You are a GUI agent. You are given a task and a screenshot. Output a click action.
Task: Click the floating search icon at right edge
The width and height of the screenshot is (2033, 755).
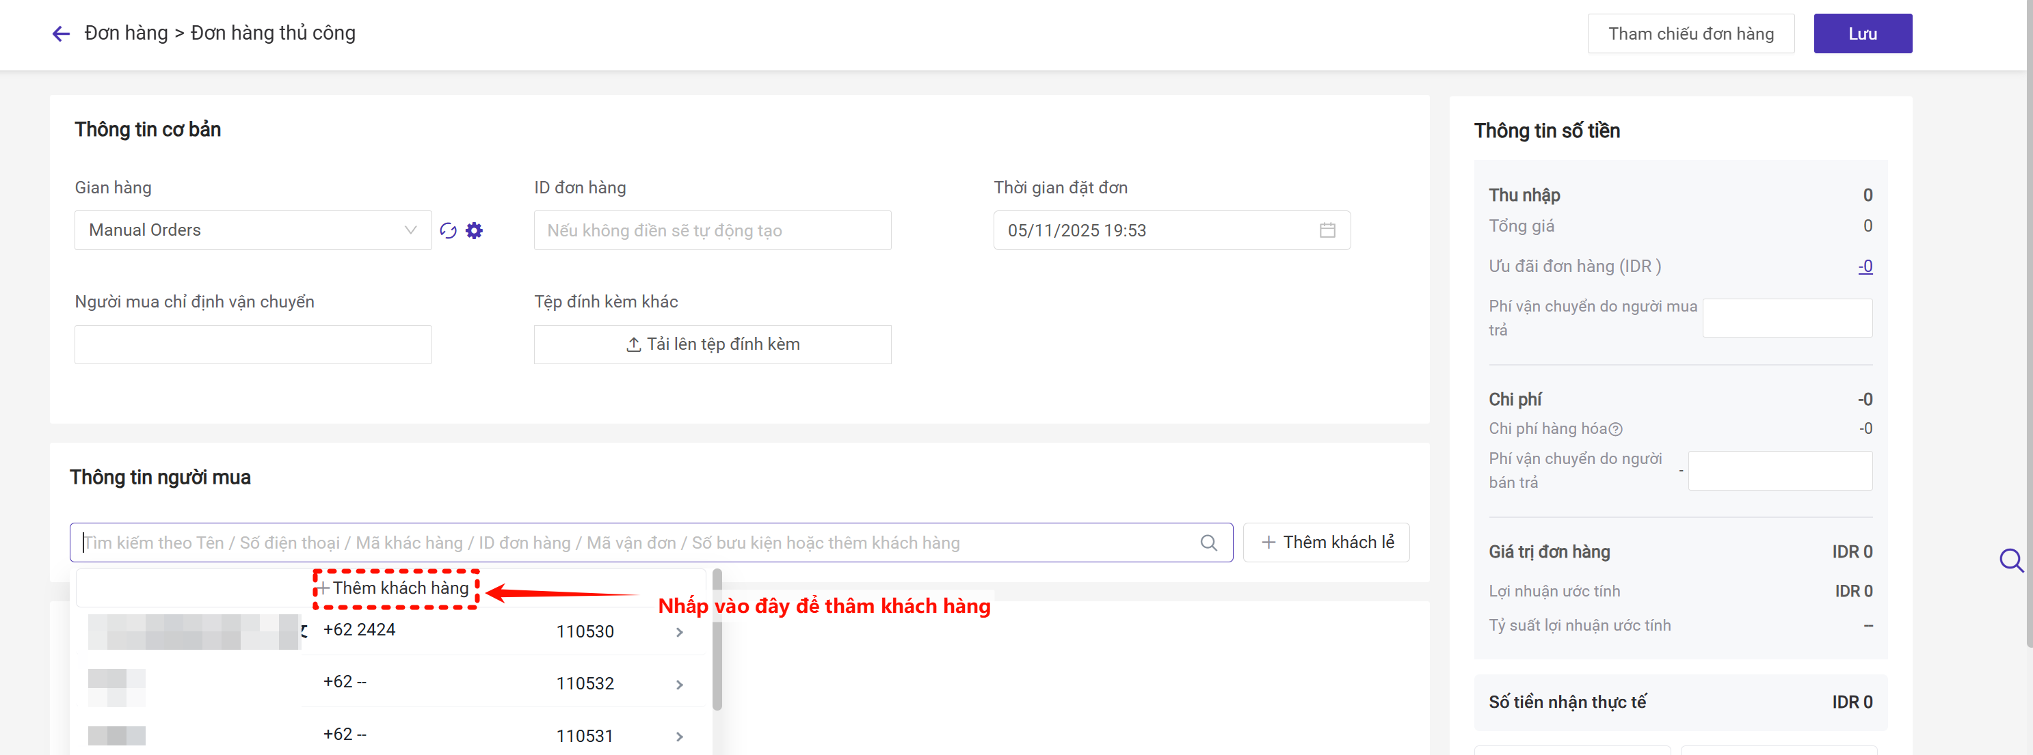coord(2010,560)
